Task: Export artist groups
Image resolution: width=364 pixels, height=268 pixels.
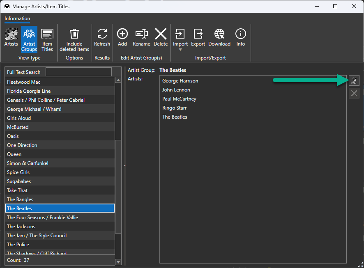Action: pyautogui.click(x=198, y=37)
